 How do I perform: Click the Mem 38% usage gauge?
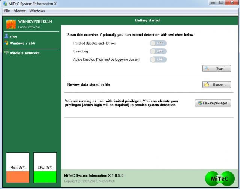click(18, 168)
